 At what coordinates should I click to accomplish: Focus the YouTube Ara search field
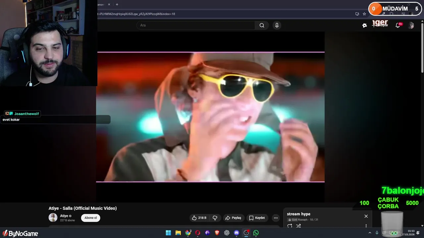195,25
